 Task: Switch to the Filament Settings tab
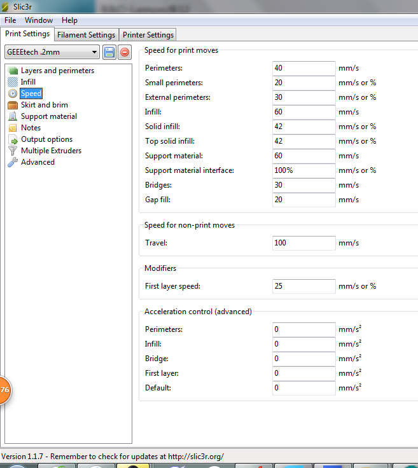[x=87, y=35]
